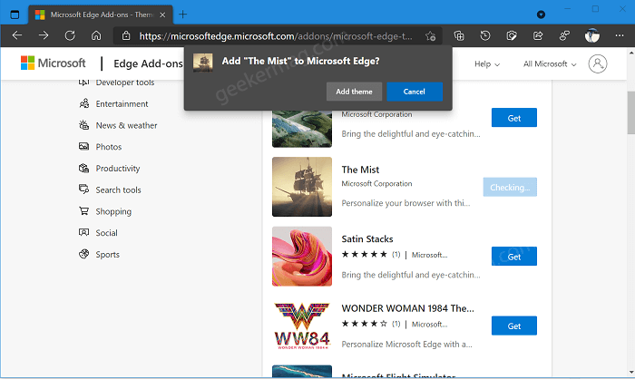
Task: Click the address bar URL
Action: point(276,36)
